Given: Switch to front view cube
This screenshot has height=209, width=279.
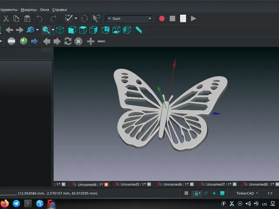Looking at the screenshot, I should click(x=72, y=30).
